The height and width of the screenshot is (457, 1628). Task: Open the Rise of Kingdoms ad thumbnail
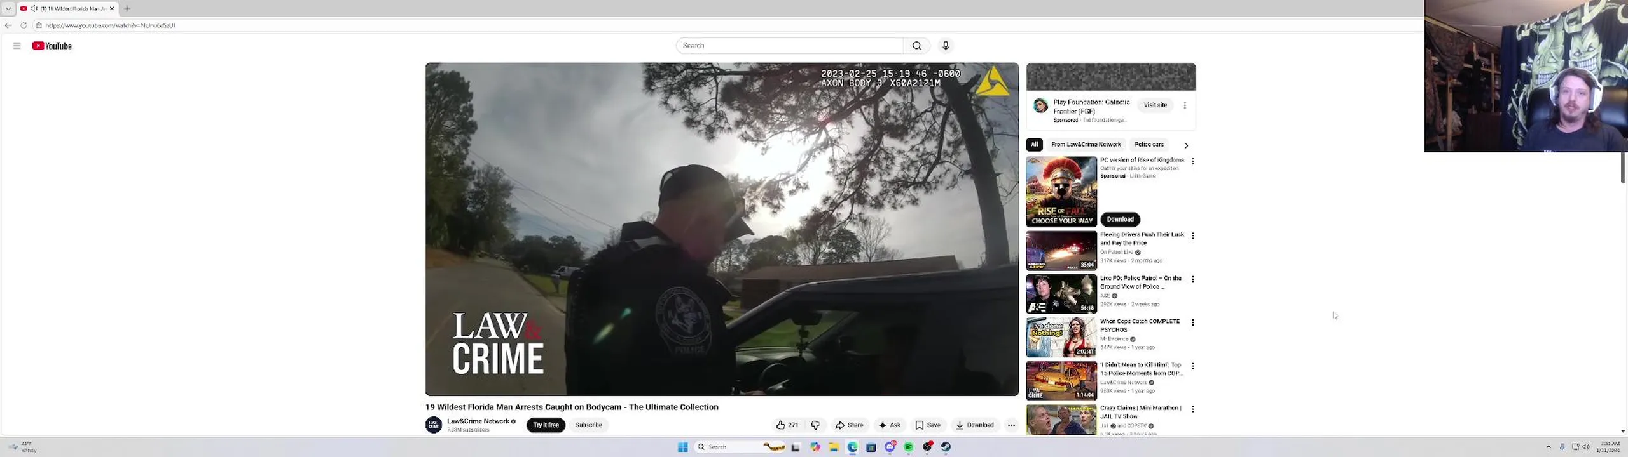(1061, 192)
